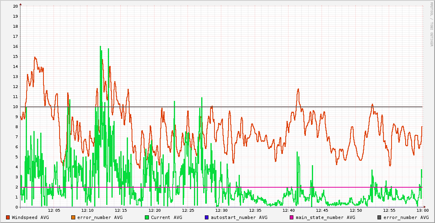Select the main_state_number AVG legend label
435x223 pixels.
coord(326,217)
